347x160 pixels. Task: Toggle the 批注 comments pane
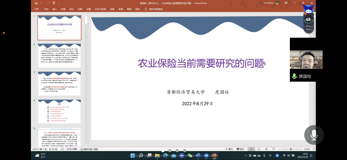click(240, 149)
